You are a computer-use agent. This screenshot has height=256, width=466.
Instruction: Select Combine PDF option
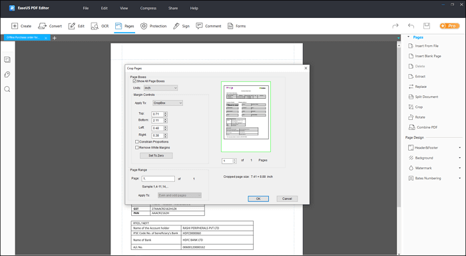point(423,127)
